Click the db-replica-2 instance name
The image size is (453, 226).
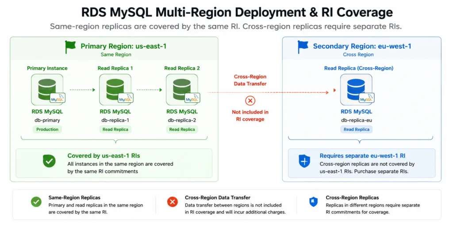point(182,121)
